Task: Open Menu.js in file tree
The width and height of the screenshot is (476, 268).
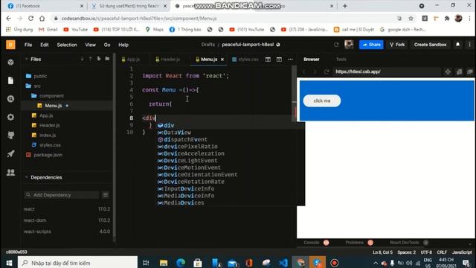Action: pos(53,106)
